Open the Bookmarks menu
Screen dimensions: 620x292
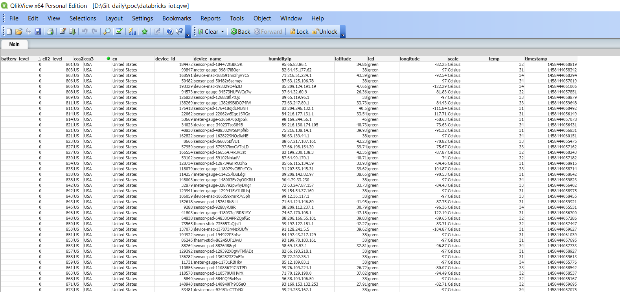[x=177, y=18]
